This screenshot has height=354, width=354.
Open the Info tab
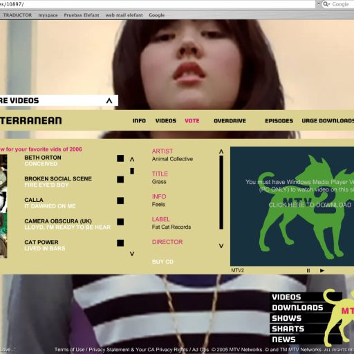tap(139, 121)
